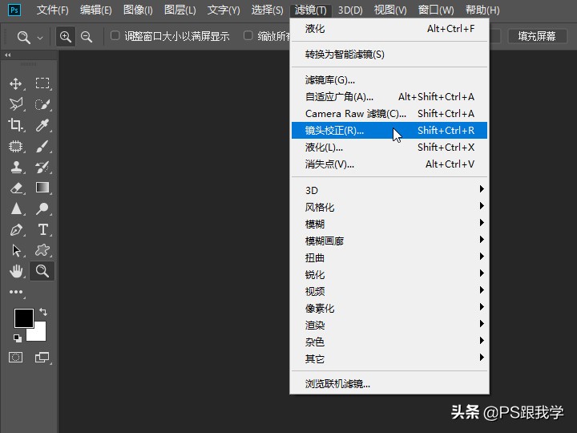Reset default foreground and background colors
Screen dimensions: 577x433
[x=18, y=338]
